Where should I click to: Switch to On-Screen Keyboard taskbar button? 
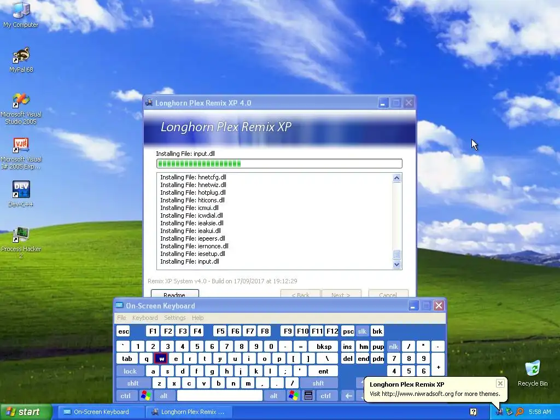coord(100,412)
